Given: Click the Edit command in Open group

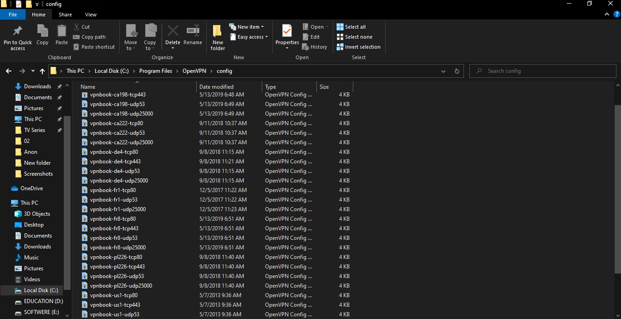Looking at the screenshot, I should pyautogui.click(x=311, y=37).
